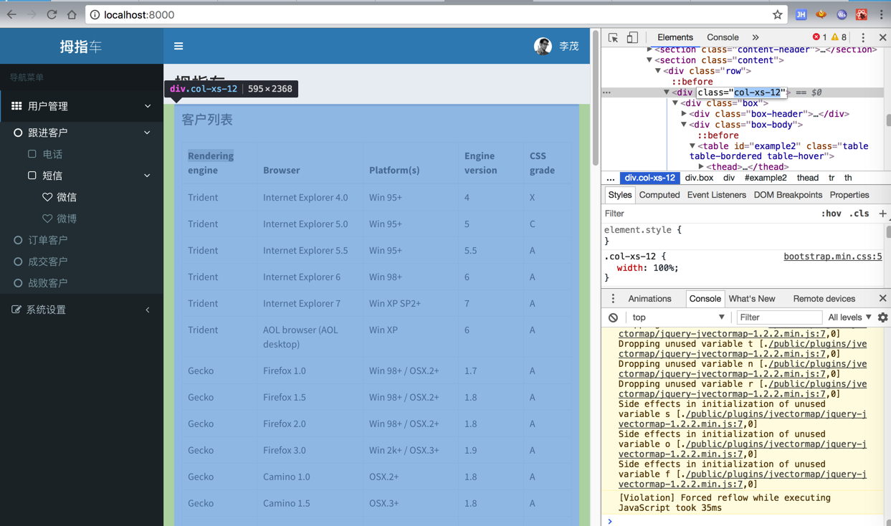
Task: Click 拇指车 logo link
Action: tap(81, 47)
